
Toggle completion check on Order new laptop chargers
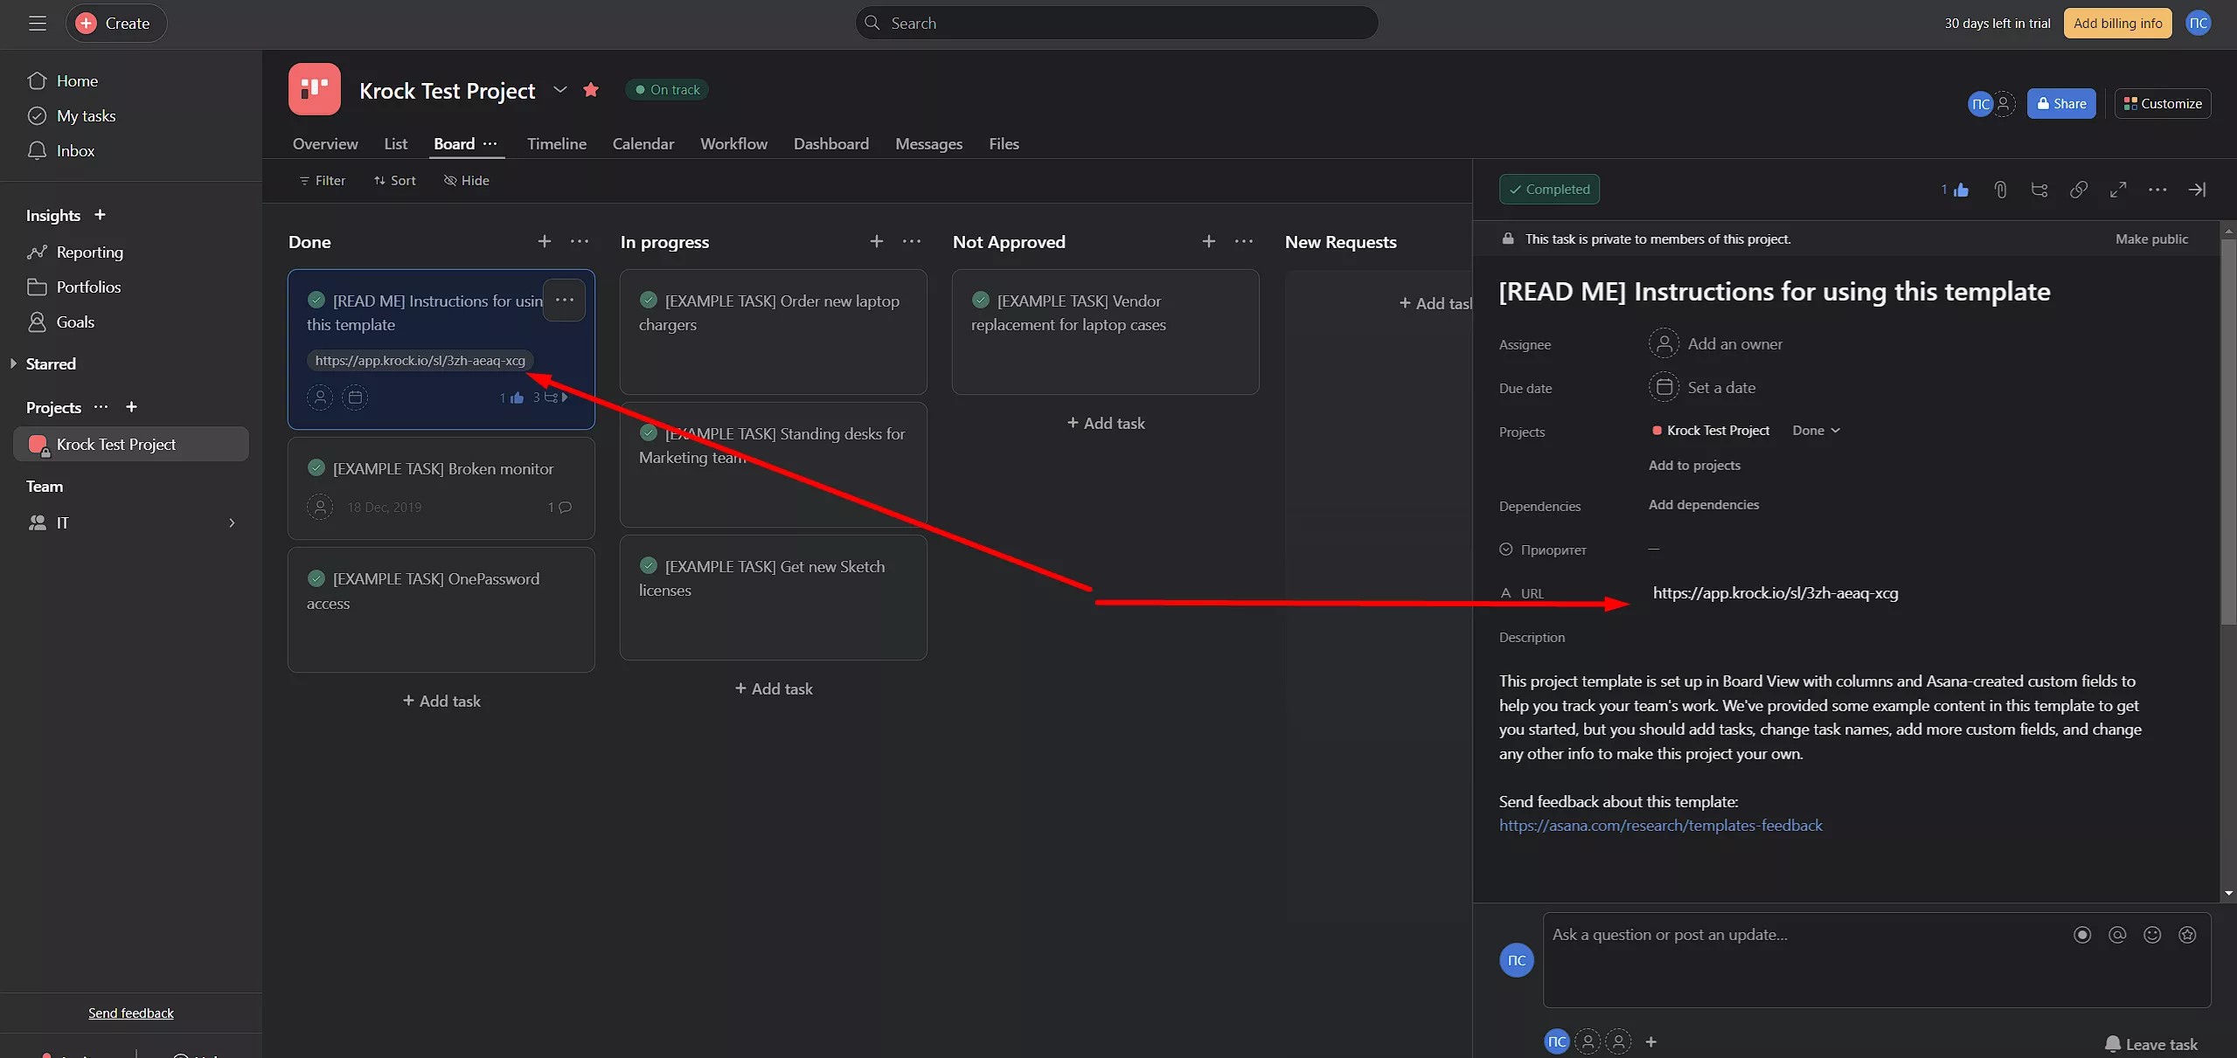[x=649, y=301]
